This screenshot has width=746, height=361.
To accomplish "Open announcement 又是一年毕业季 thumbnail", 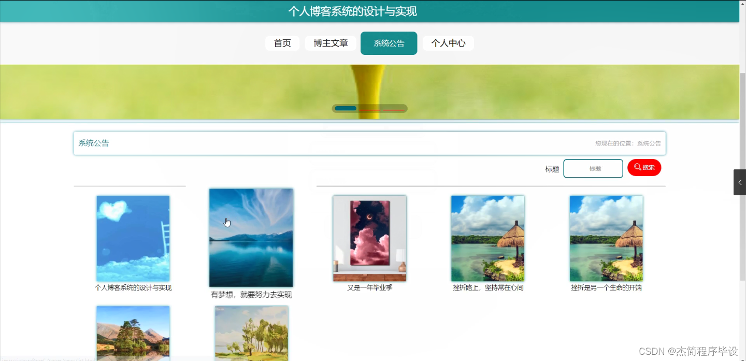I will click(369, 238).
